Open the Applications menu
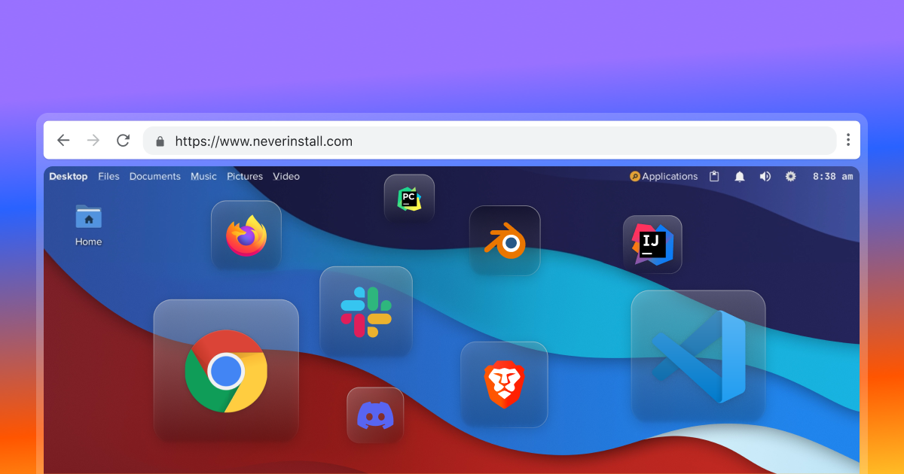This screenshot has height=474, width=904. pos(664,176)
